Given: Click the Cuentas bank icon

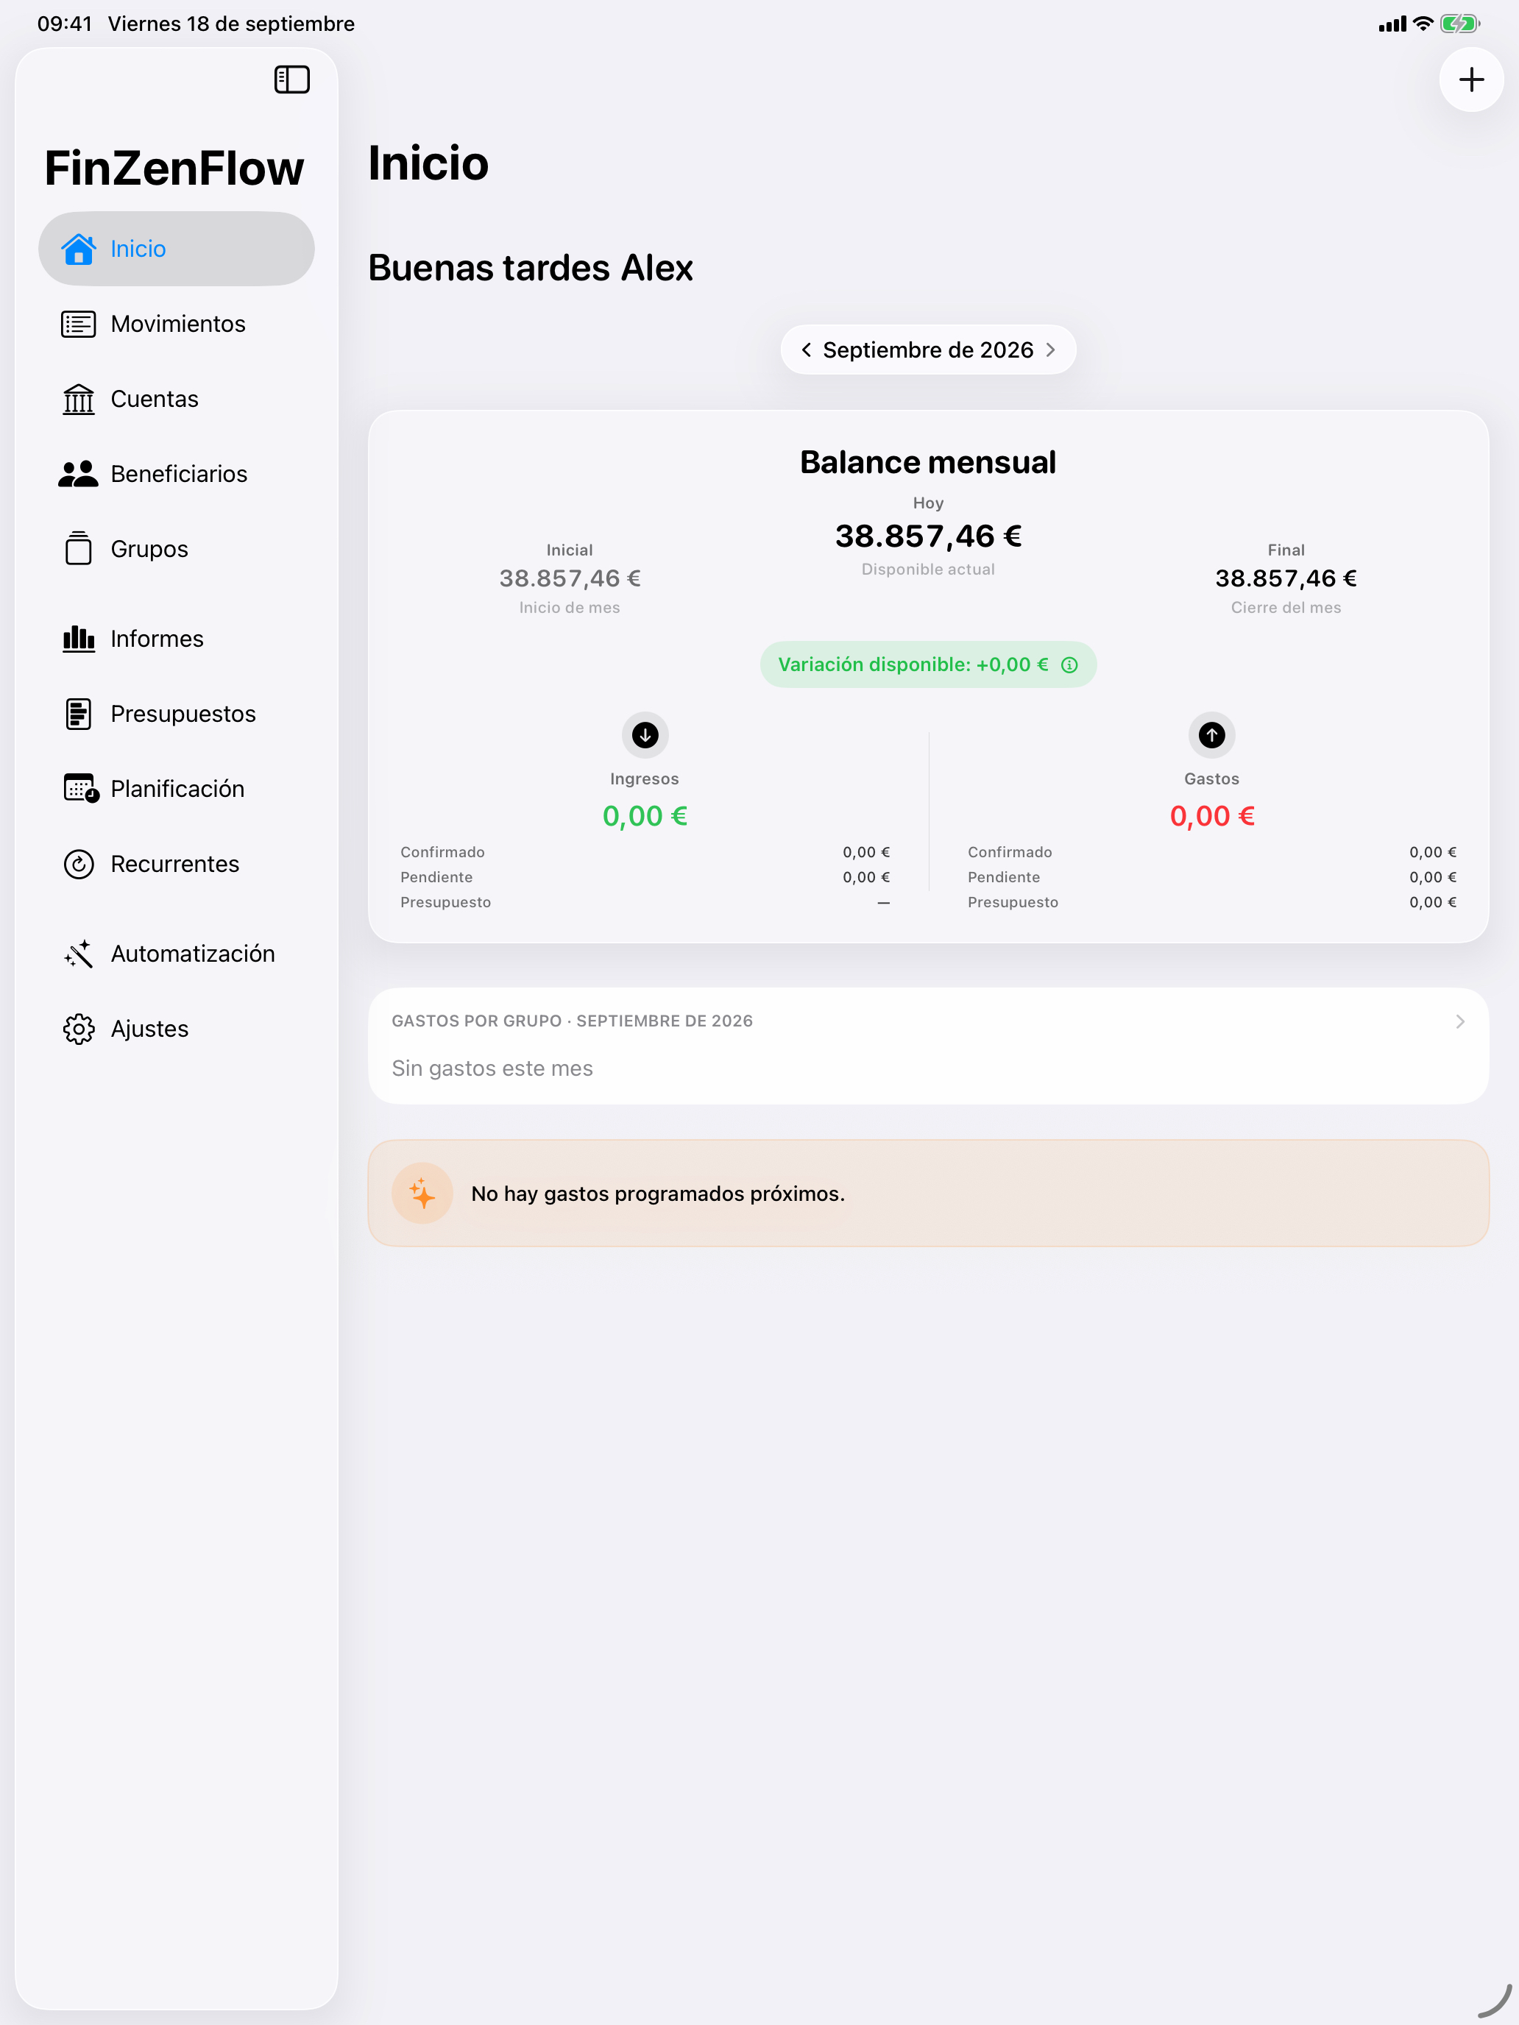Looking at the screenshot, I should pos(79,399).
